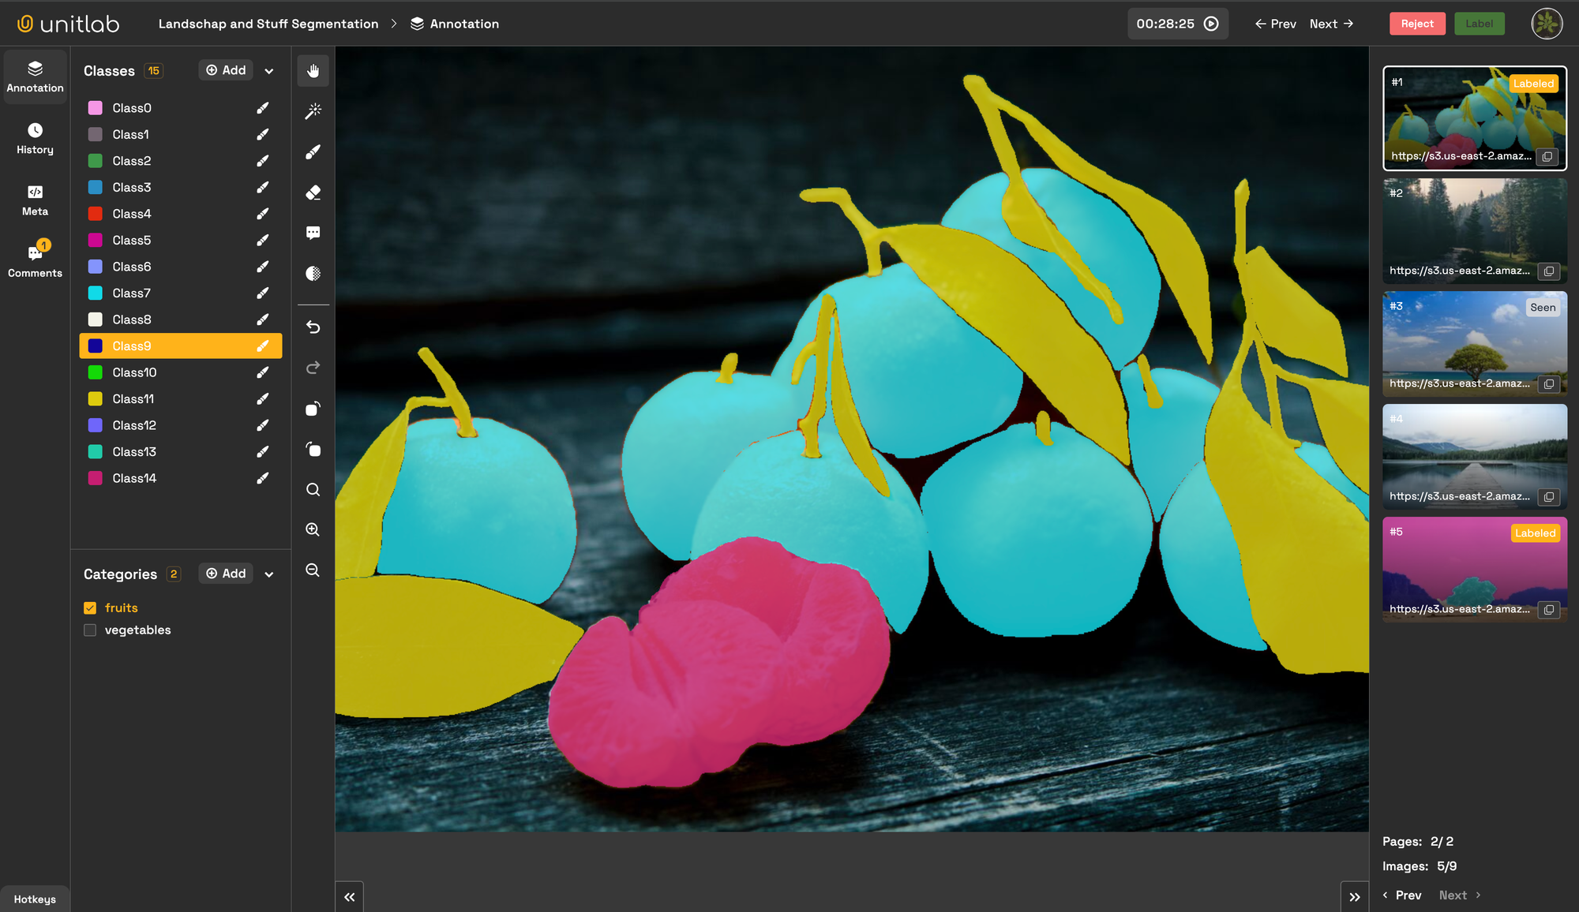The image size is (1579, 912).
Task: Open the comment annotation tool
Action: 313,232
